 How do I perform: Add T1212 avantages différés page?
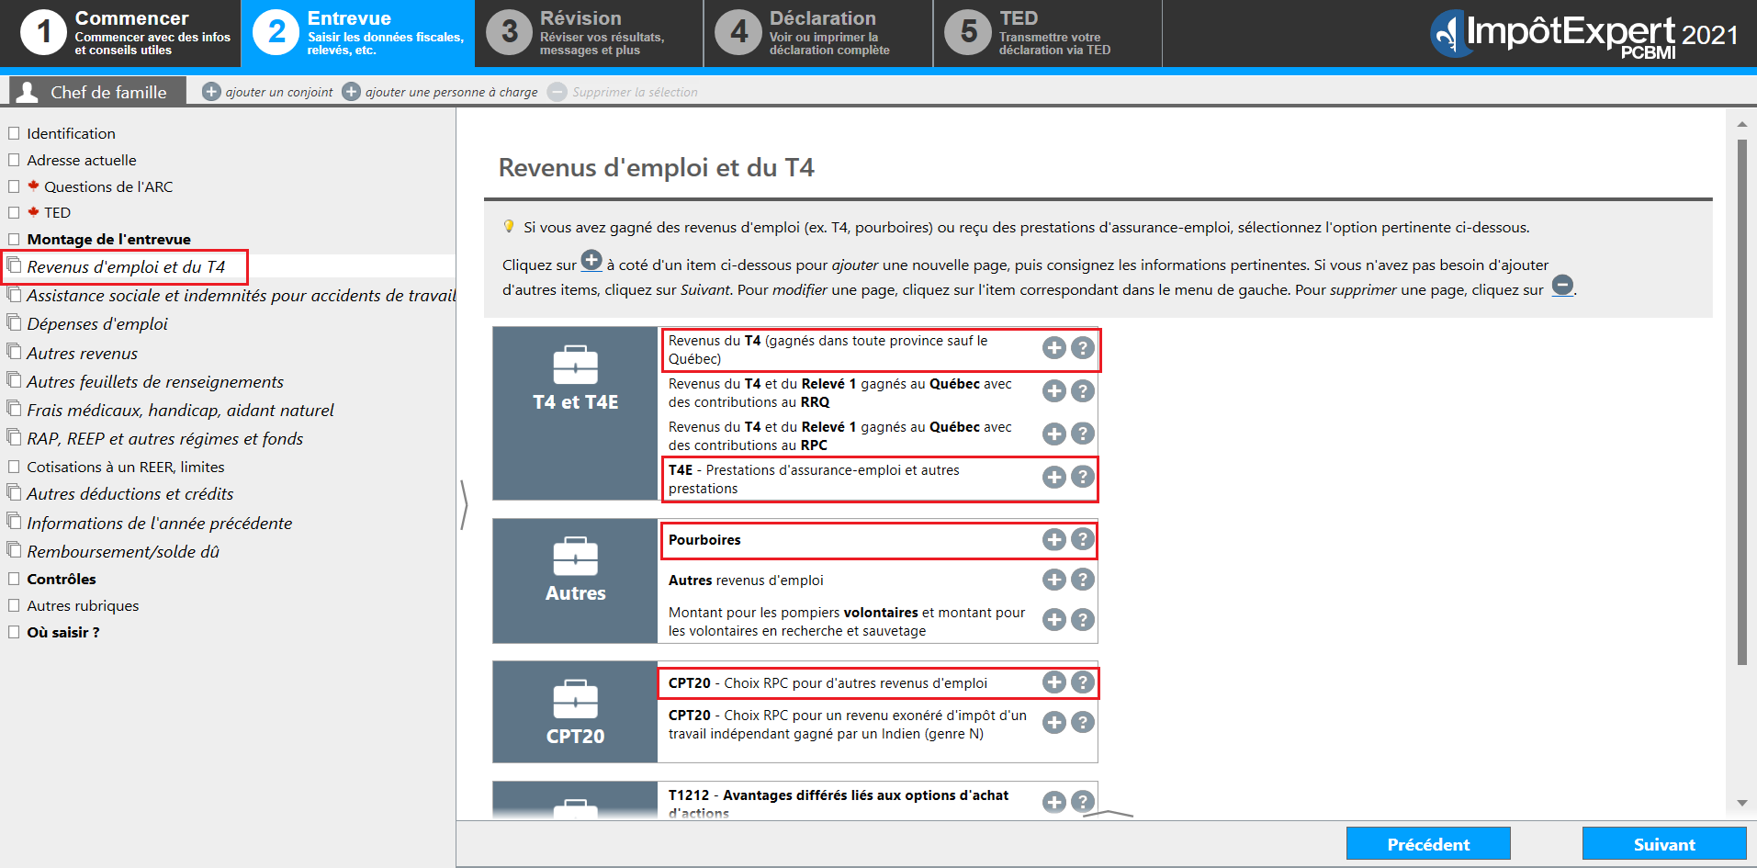[1054, 802]
